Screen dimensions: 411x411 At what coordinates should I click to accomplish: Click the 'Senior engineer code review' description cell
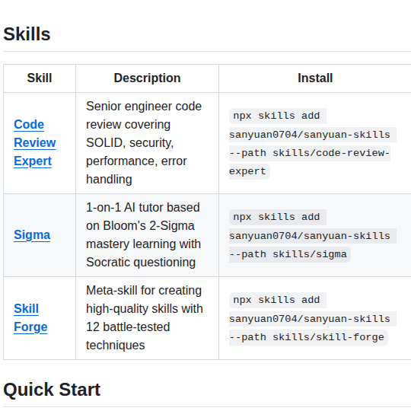pyautogui.click(x=147, y=143)
